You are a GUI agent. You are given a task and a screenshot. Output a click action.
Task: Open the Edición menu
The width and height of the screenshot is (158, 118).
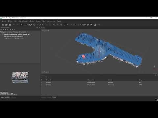point(10,21)
